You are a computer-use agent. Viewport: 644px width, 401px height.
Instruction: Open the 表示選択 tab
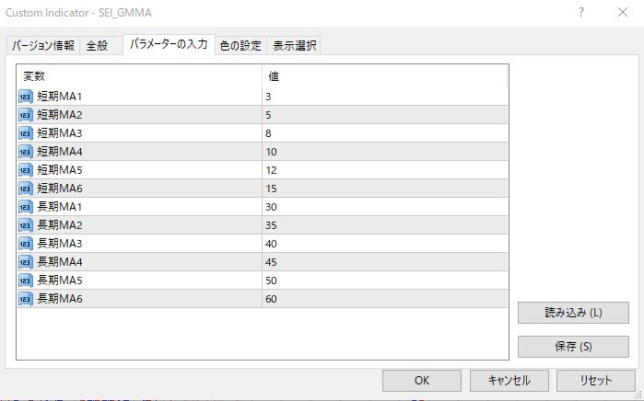pyautogui.click(x=294, y=46)
